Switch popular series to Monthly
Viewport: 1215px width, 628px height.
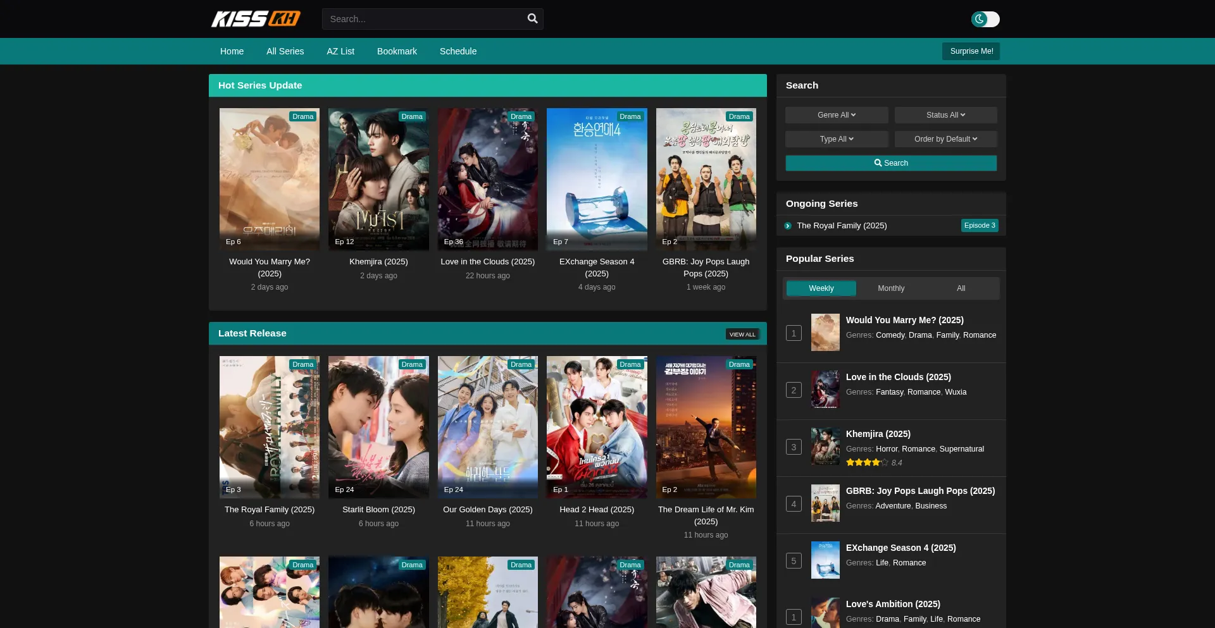pos(890,288)
